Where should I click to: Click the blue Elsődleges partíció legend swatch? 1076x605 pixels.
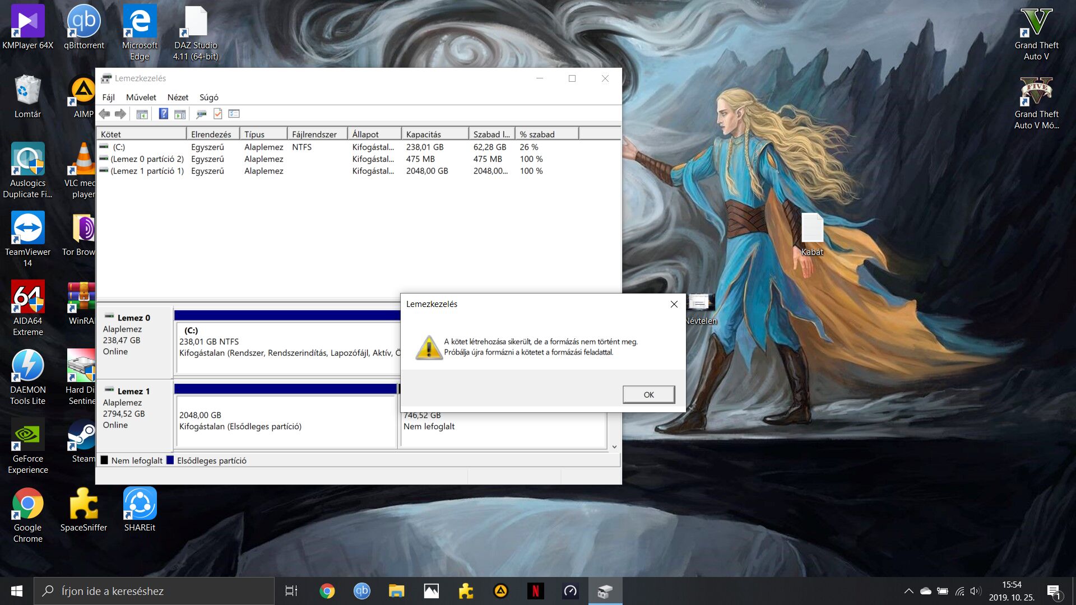pos(170,460)
